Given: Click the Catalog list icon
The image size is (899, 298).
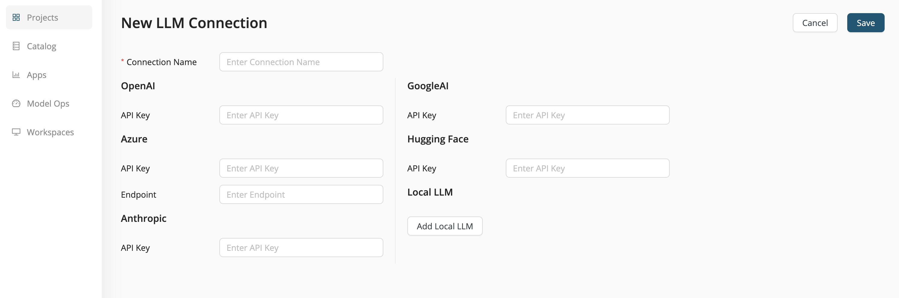Looking at the screenshot, I should coord(16,46).
